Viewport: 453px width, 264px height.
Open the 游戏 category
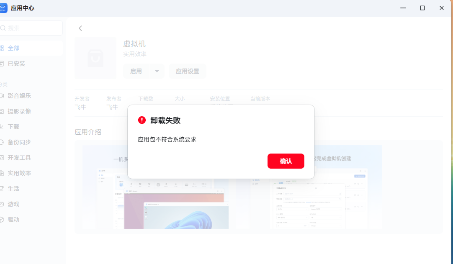pyautogui.click(x=13, y=204)
